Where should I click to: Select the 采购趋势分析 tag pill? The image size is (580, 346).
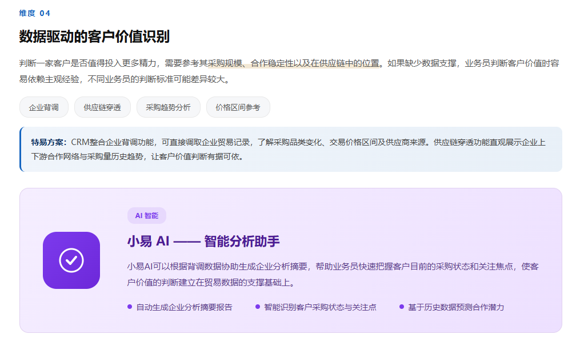[x=168, y=107]
